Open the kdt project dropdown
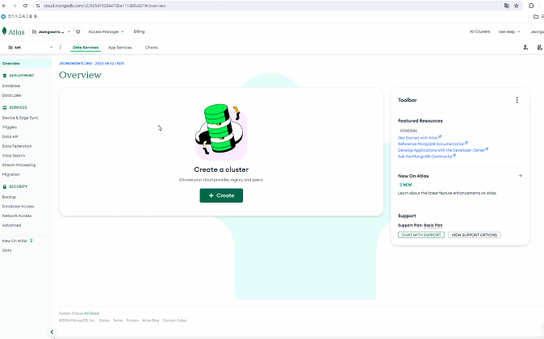 pos(30,47)
